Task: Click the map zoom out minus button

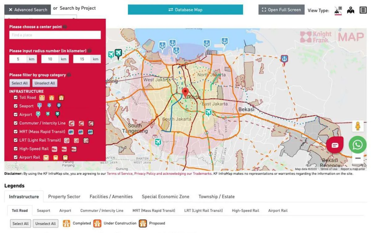Action: pos(358,158)
